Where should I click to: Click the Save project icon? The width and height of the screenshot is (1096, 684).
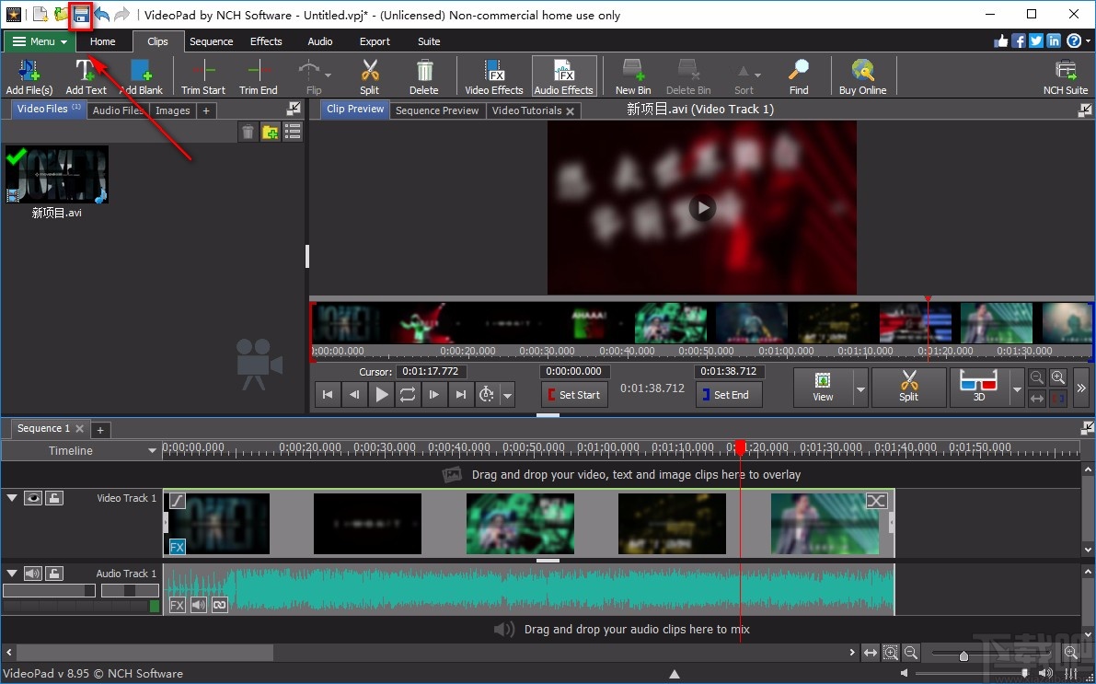pos(80,14)
